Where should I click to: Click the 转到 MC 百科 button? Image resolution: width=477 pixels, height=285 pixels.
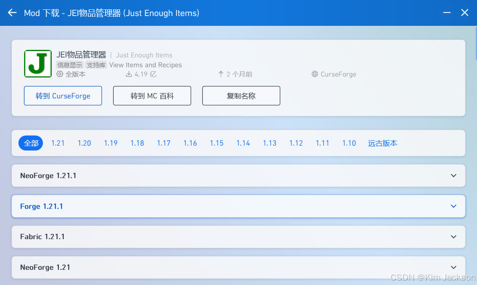(x=152, y=96)
